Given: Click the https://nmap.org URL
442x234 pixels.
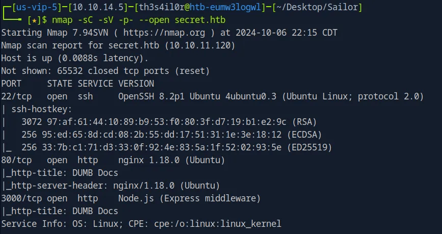Looking at the screenshot, I should (x=172, y=33).
